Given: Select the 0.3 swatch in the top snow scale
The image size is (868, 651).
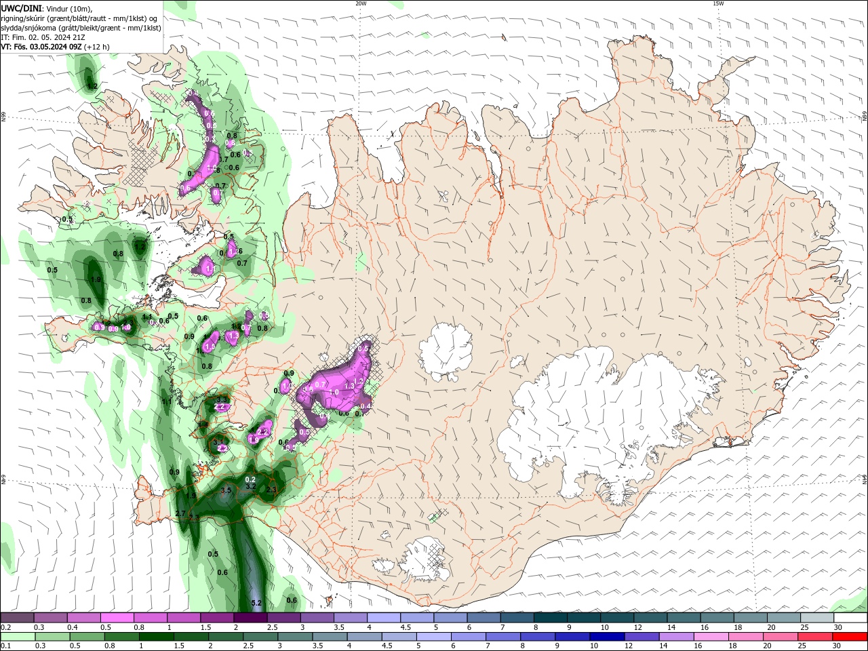Looking at the screenshot, I should [x=50, y=618].
